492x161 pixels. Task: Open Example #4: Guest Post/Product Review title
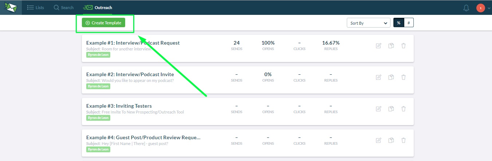tap(143, 137)
